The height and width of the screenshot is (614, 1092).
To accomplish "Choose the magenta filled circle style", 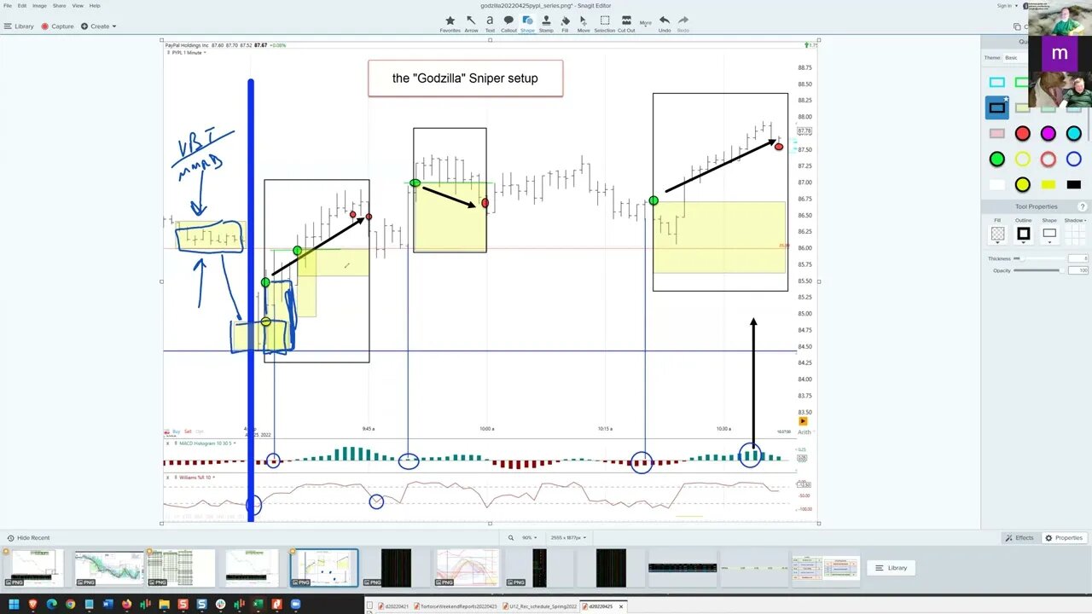I will tap(1048, 133).
